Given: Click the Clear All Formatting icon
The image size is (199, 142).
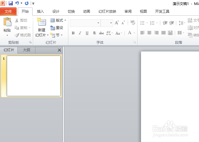Looking at the screenshot, I should [133, 22].
